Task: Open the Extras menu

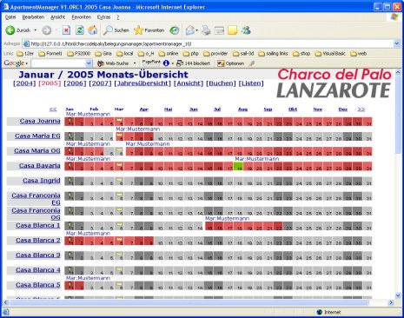Action: coord(103,17)
